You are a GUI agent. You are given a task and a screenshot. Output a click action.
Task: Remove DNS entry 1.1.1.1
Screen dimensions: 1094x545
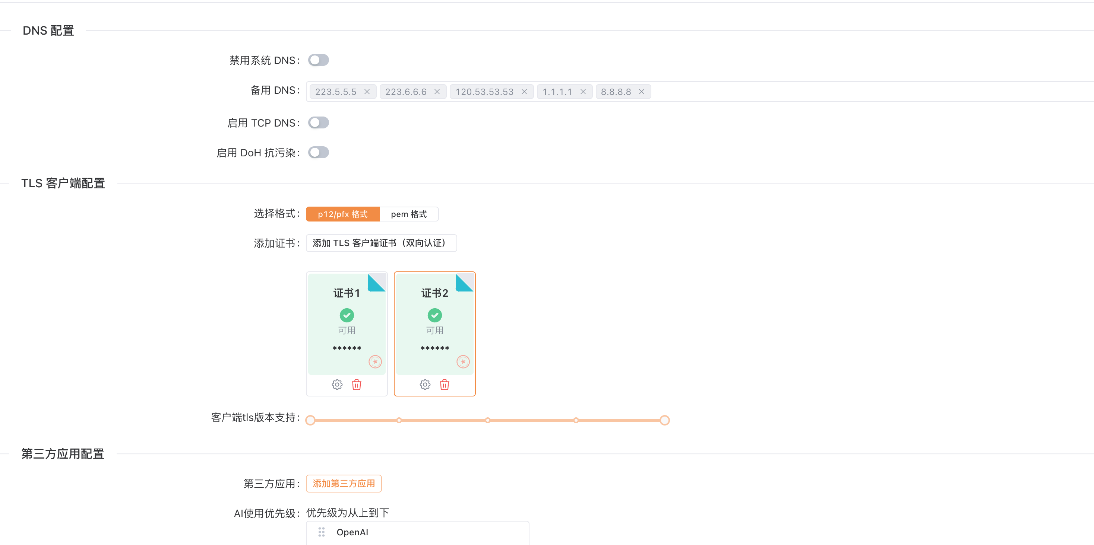(583, 92)
